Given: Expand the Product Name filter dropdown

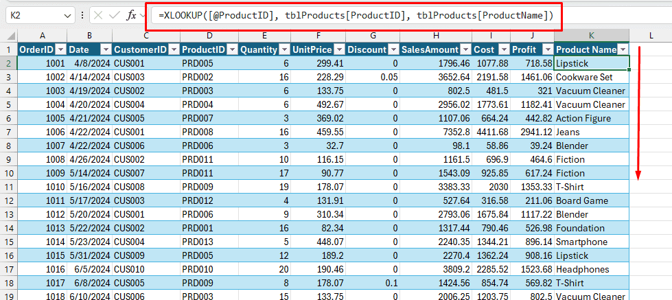Looking at the screenshot, I should (623, 49).
